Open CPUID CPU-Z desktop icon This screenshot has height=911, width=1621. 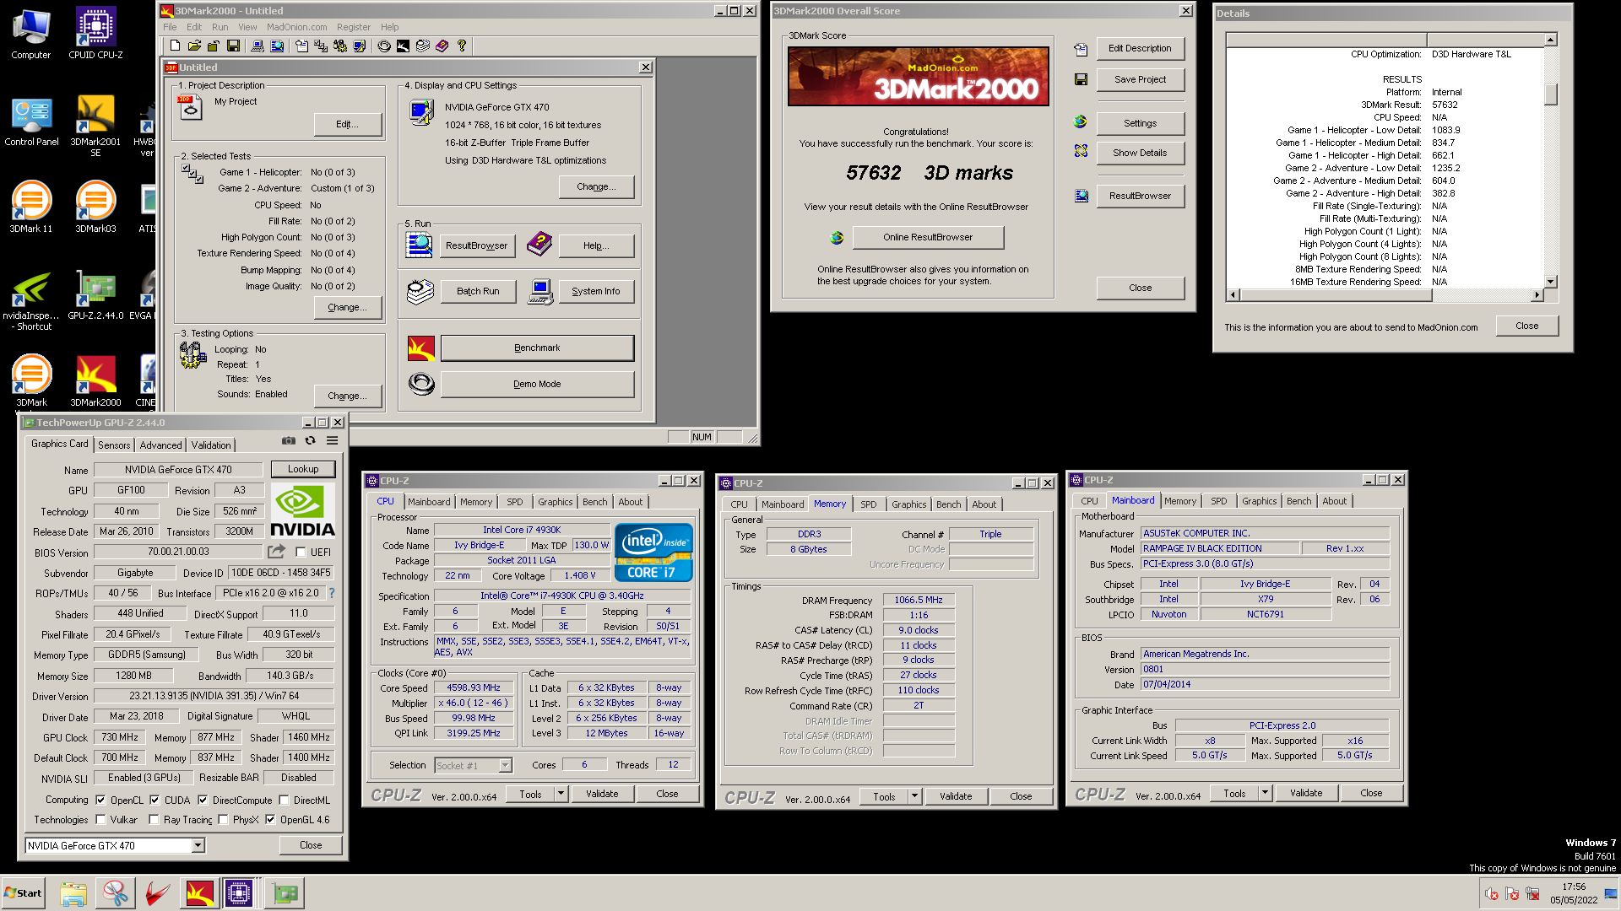[x=95, y=33]
